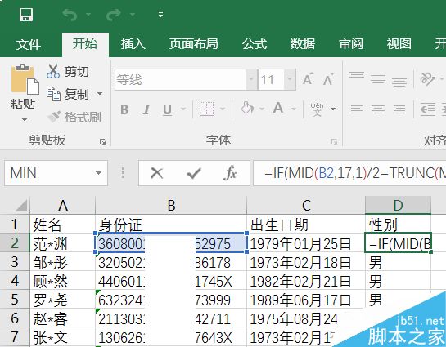Click the select all corner triangle
This screenshot has height=347, width=446.
tap(21, 206)
